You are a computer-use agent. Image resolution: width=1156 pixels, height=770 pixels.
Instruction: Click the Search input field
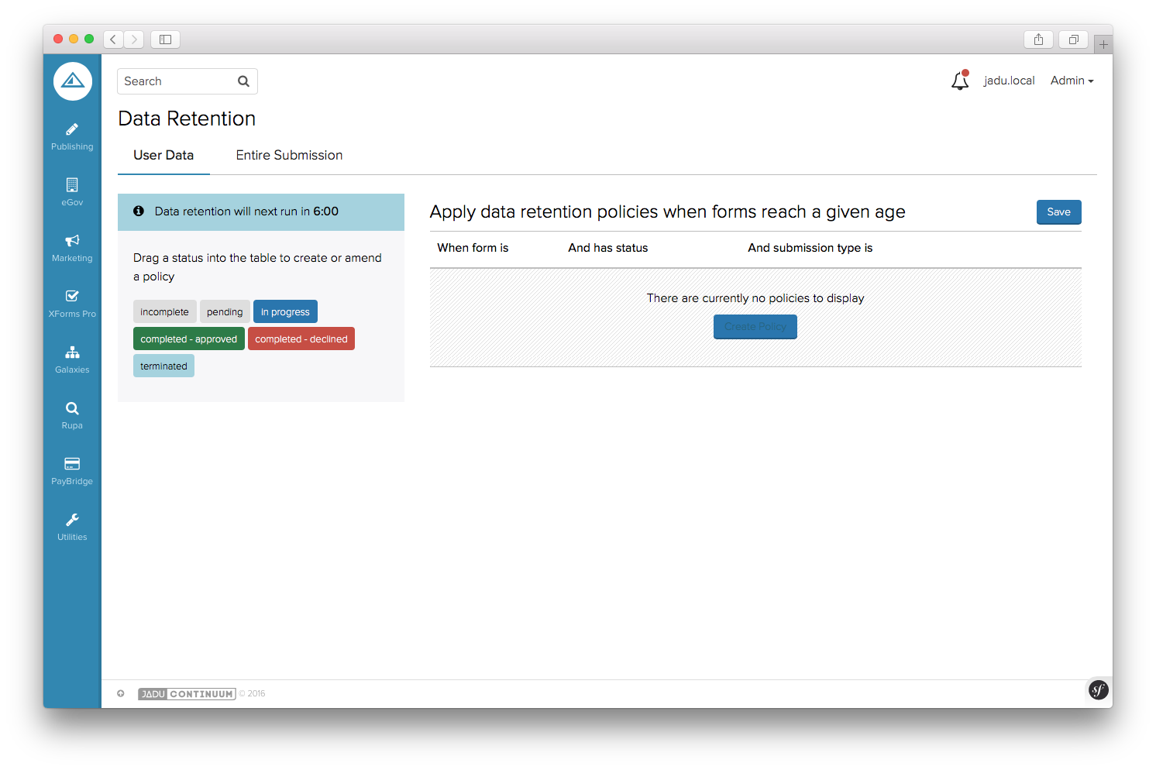(177, 81)
